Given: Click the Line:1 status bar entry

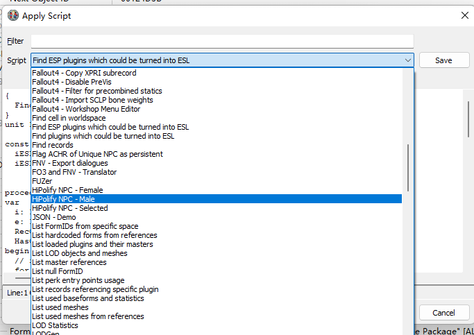Looking at the screenshot, I should [x=17, y=293].
